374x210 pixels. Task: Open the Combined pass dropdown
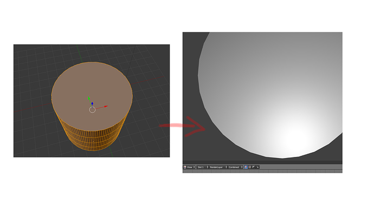tap(235, 167)
